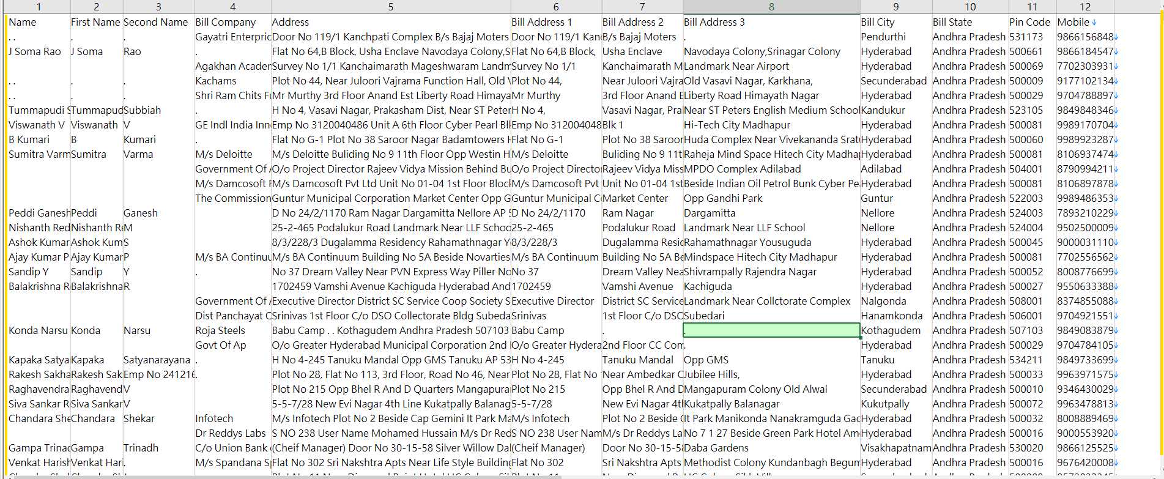This screenshot has height=479, width=1164.
Task: Select column 2 header
Action: click(97, 7)
